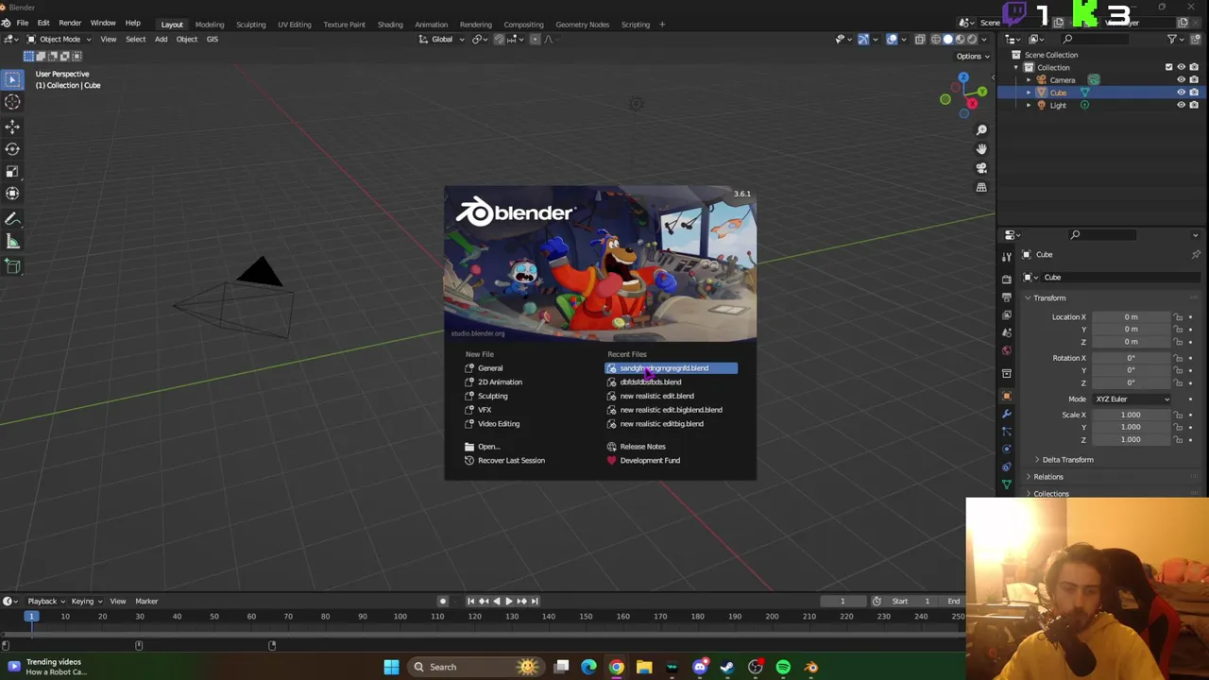Select the Cursor tool
This screenshot has width=1209, height=680.
12,102
